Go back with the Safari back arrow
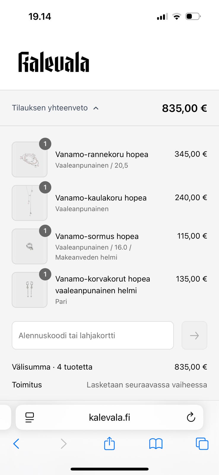Image resolution: width=219 pixels, height=475 pixels. pos(16,444)
